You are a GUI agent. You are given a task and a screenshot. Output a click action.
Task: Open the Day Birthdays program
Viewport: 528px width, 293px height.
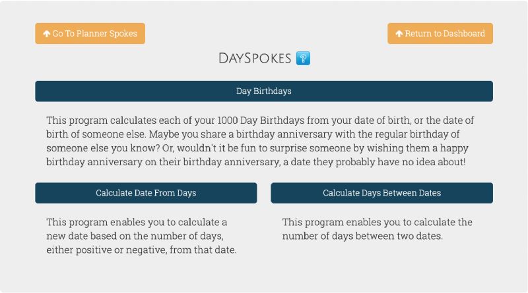(264, 91)
